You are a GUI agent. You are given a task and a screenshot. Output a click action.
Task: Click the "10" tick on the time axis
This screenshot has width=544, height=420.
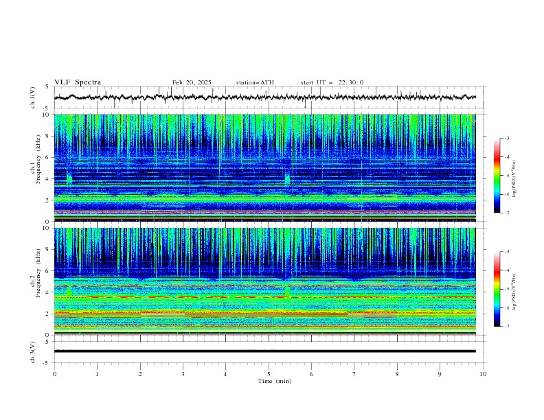click(483, 374)
